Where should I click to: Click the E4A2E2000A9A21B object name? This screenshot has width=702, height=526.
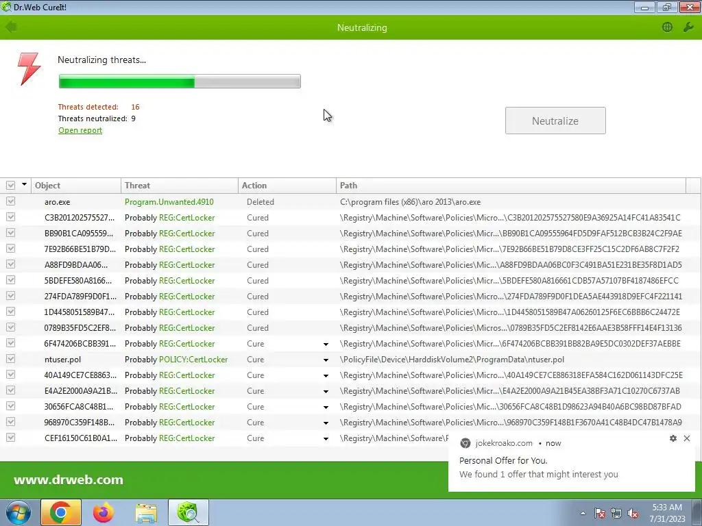pos(81,391)
